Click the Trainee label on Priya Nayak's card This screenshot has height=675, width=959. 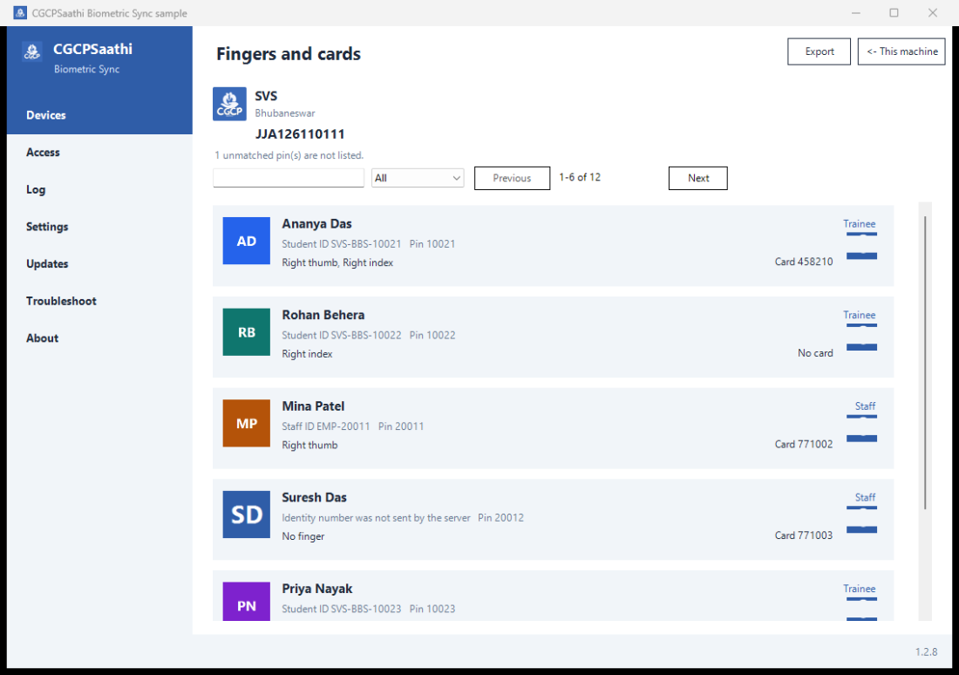pos(860,589)
